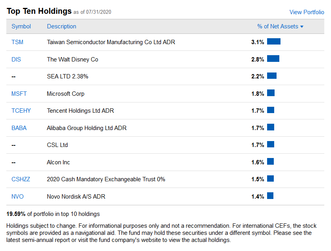Click the 2.8% value for DIS
331x251 pixels.
(x=258, y=59)
